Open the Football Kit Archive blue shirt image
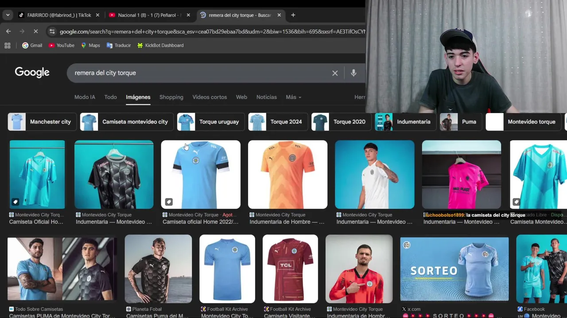567x318 pixels. coord(227,269)
